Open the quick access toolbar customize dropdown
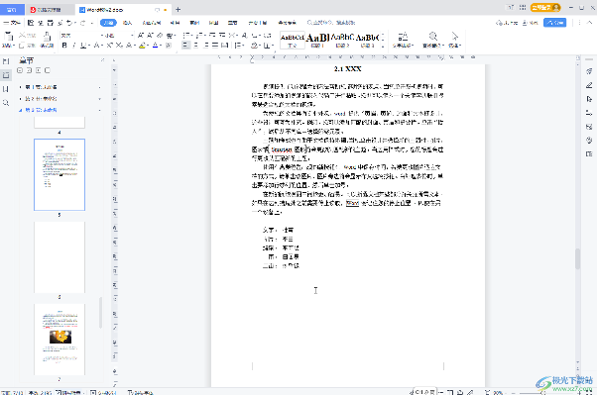597x395 pixels. (92, 23)
